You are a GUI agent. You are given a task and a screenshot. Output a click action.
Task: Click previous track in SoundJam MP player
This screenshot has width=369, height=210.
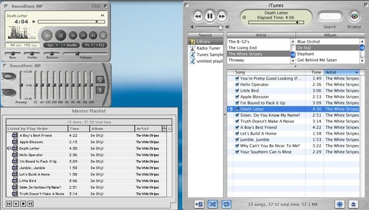[83, 36]
